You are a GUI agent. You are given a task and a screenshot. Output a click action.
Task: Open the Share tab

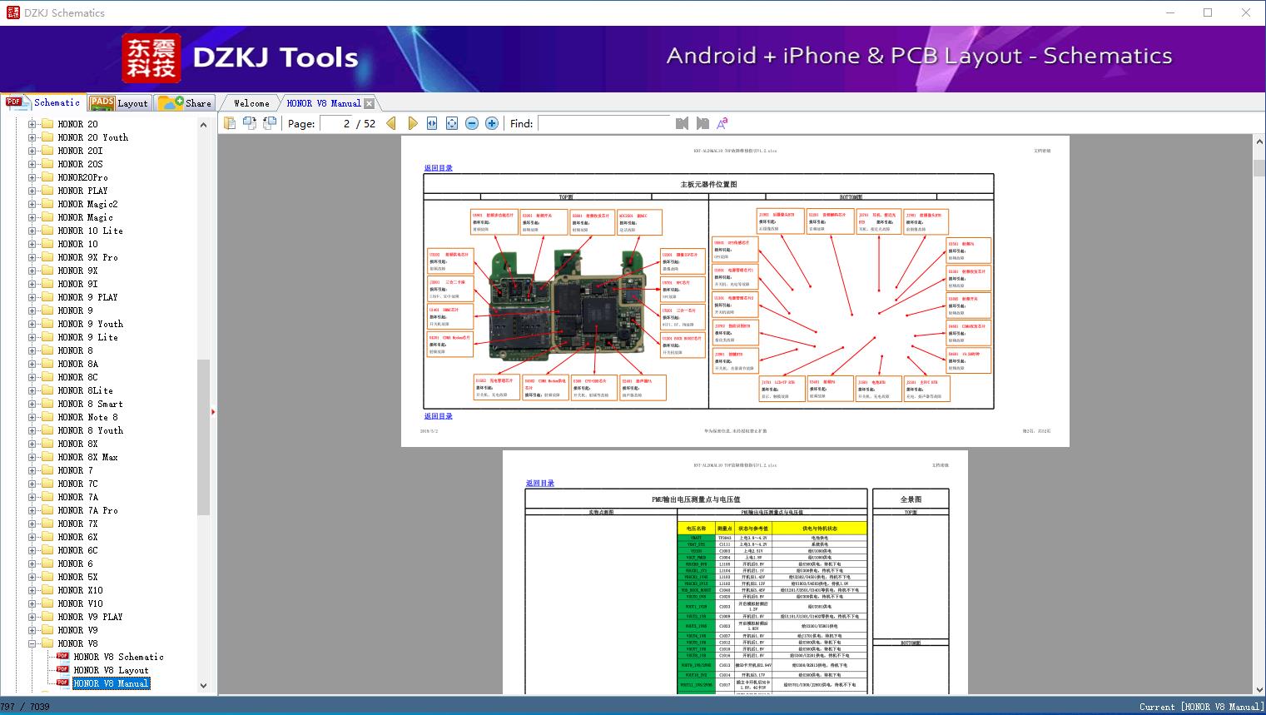[x=185, y=103]
